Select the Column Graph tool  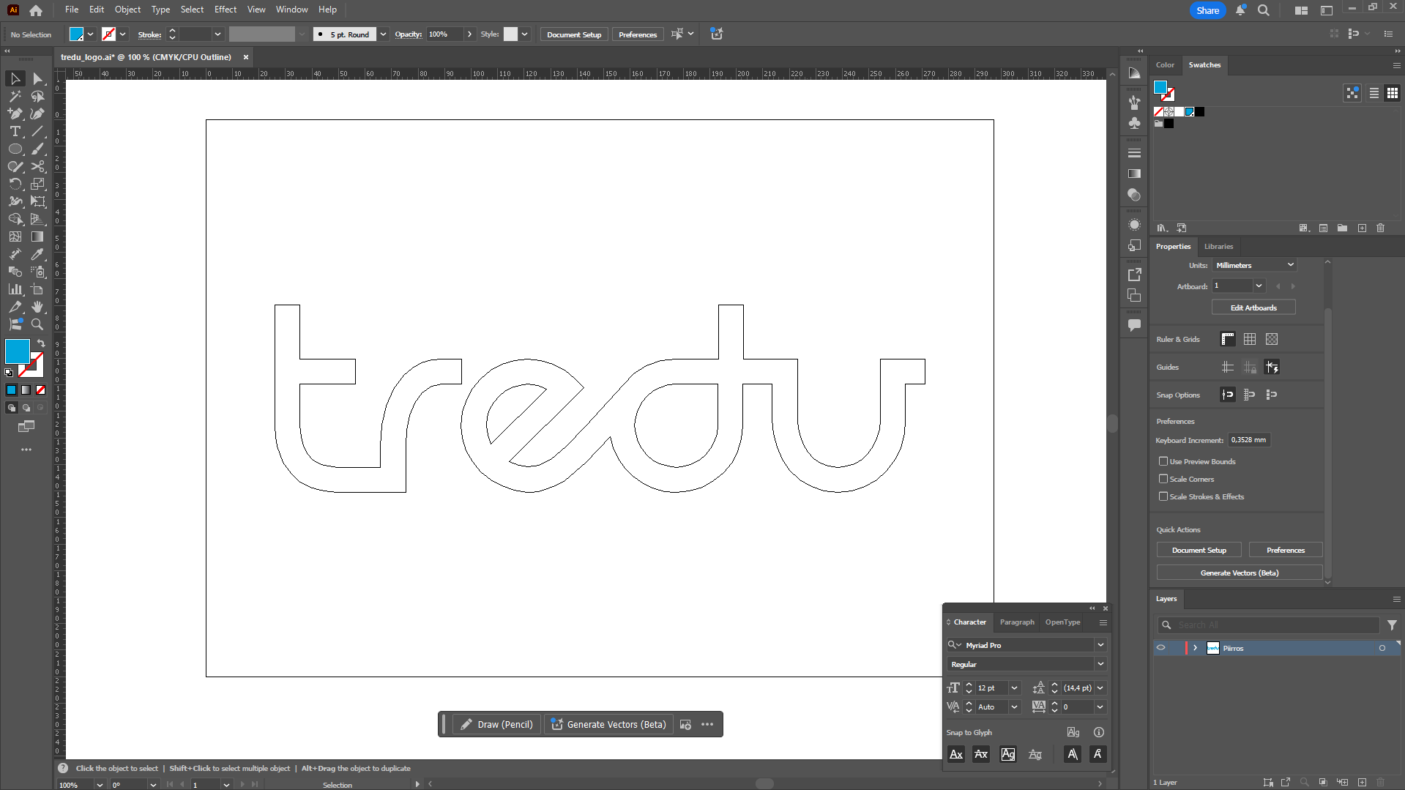[x=15, y=289]
